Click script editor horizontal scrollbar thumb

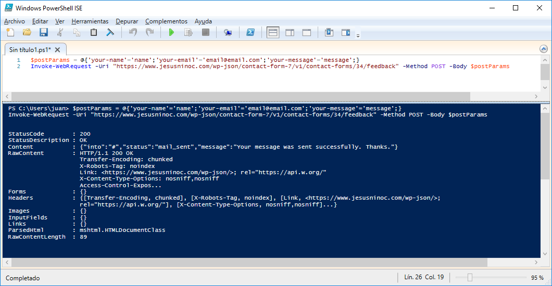[x=241, y=96]
